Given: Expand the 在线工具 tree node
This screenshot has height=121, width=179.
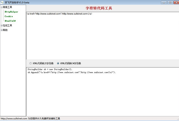Looking at the screenshot, I should (x=2, y=26).
